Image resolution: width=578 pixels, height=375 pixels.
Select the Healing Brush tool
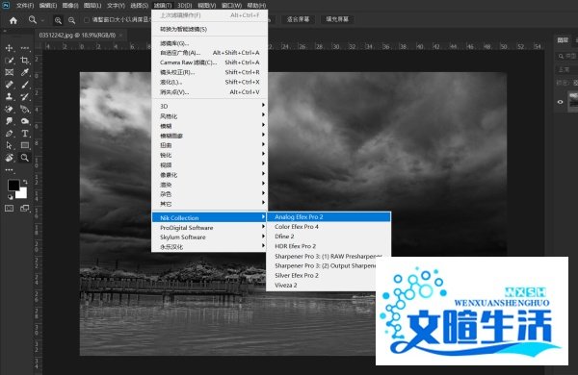(x=10, y=85)
